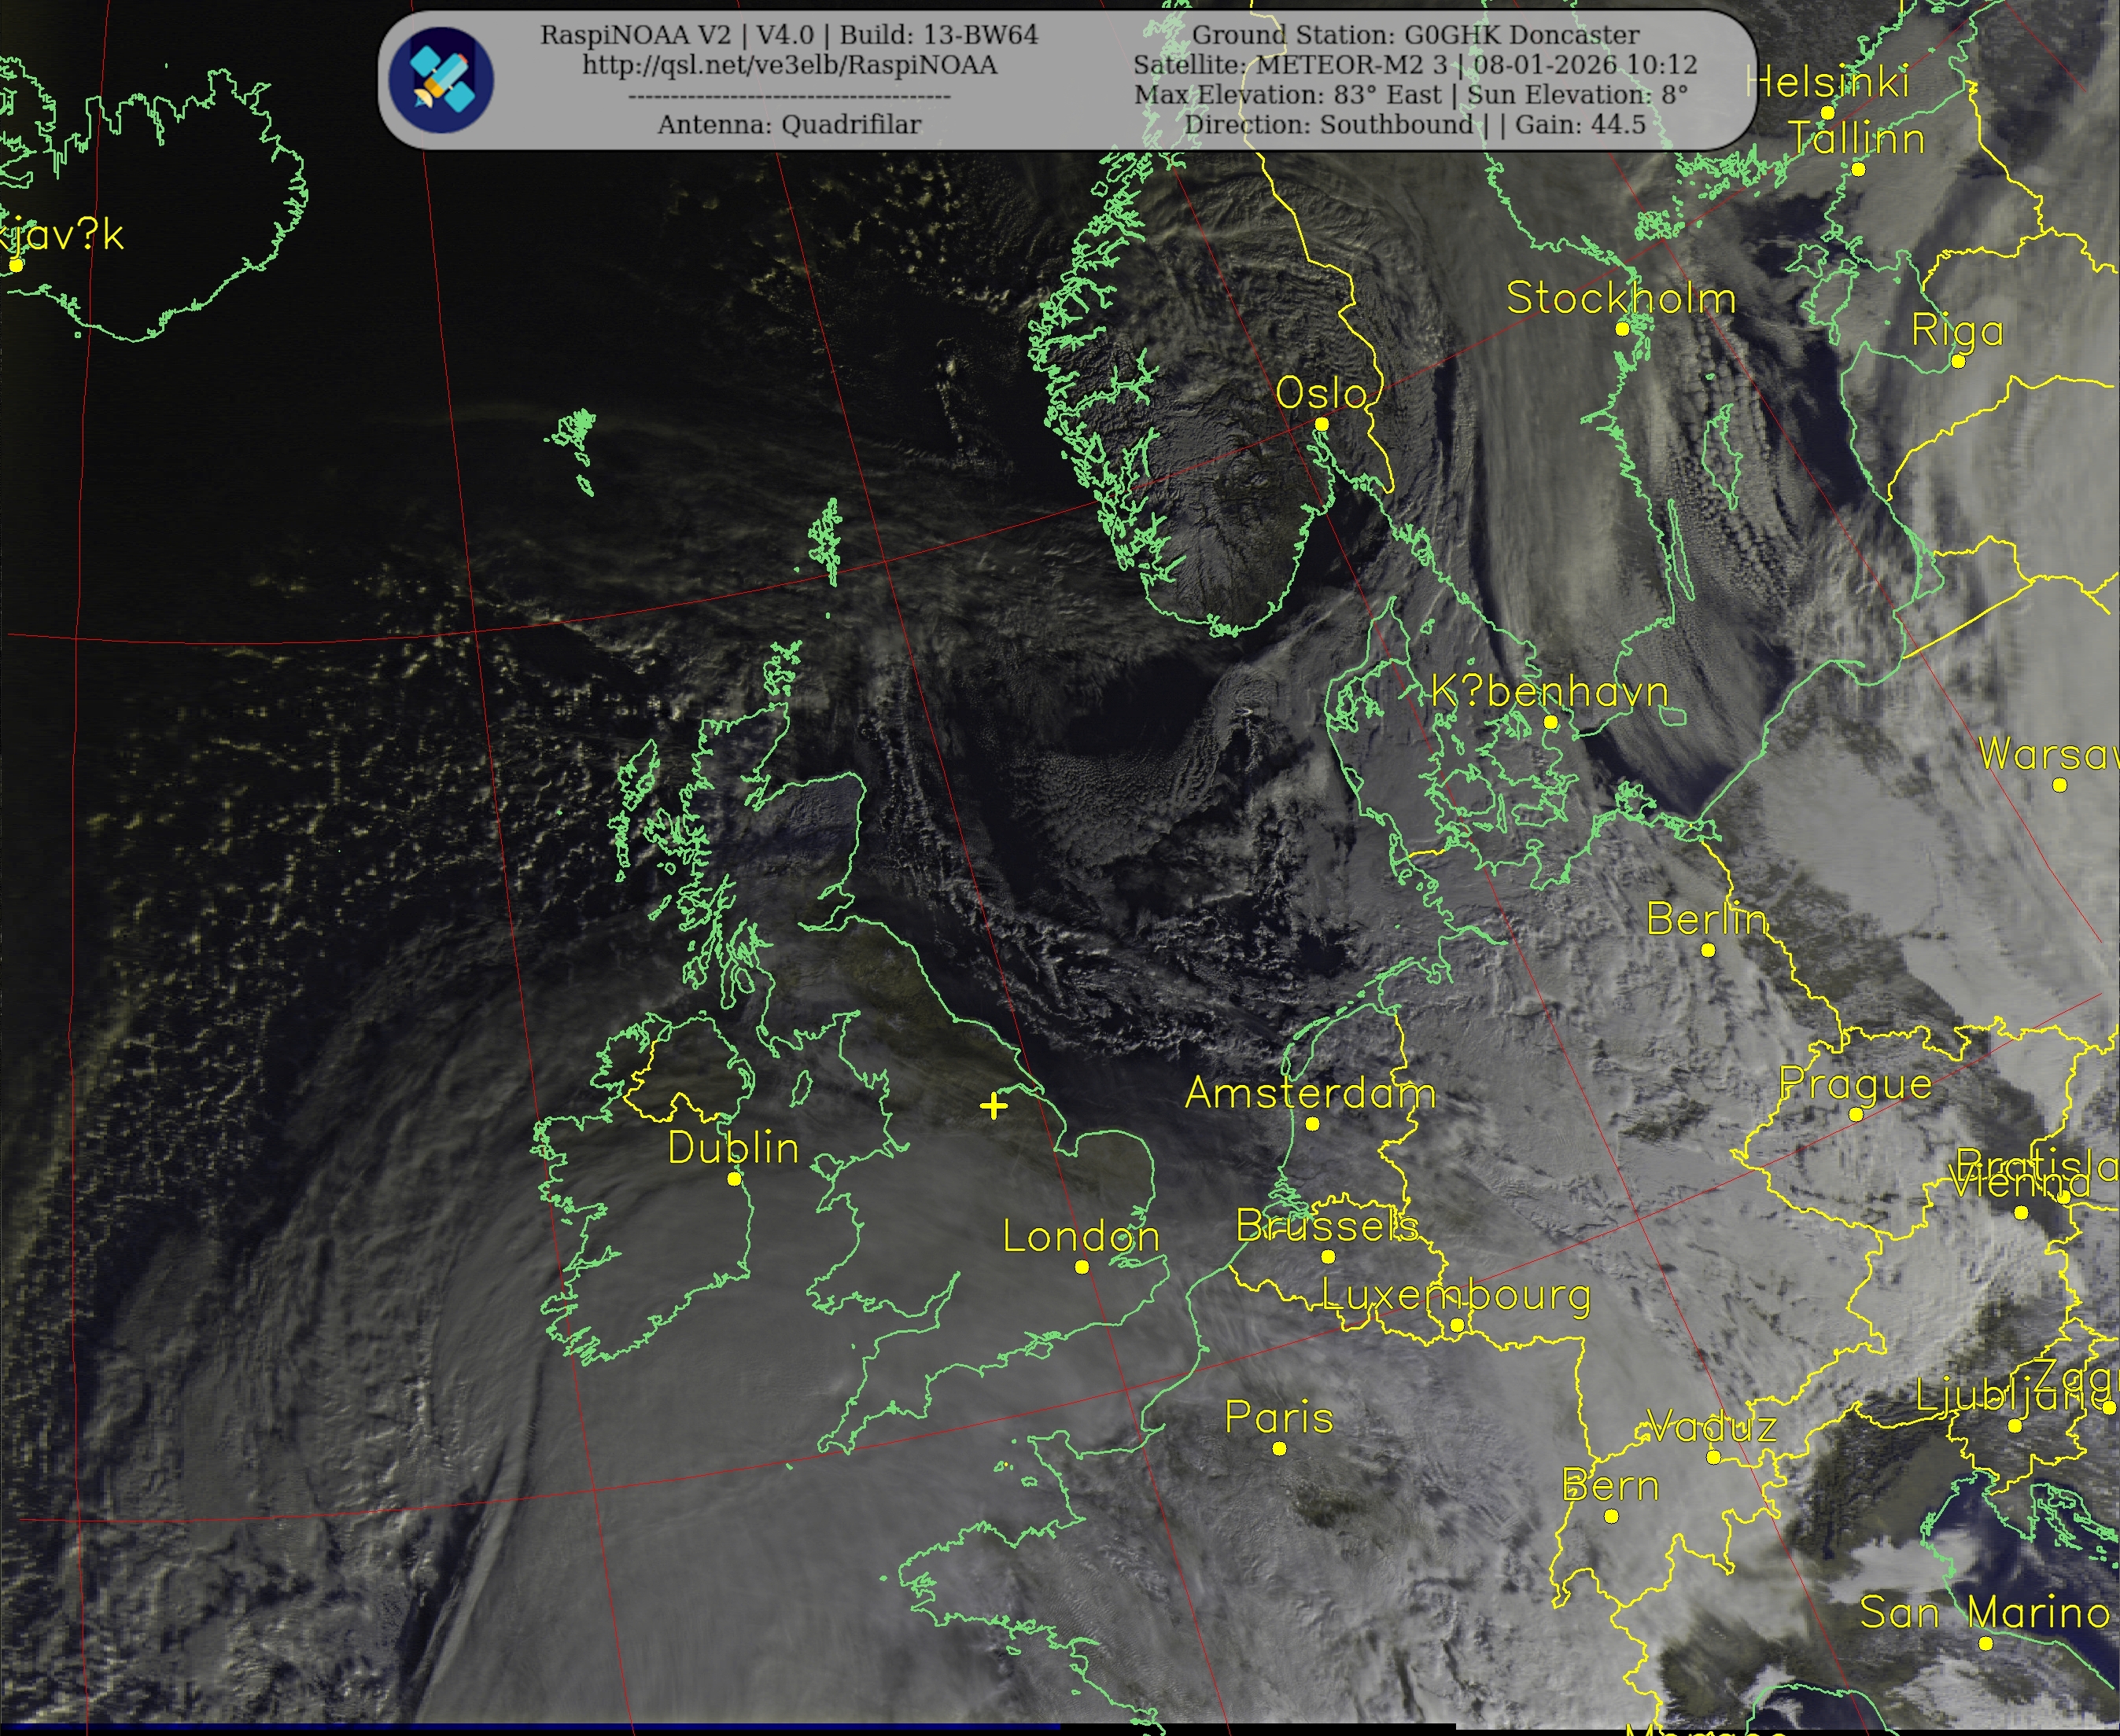The height and width of the screenshot is (1736, 2120).
Task: Click the London city marker dot
Action: pos(1082,1267)
